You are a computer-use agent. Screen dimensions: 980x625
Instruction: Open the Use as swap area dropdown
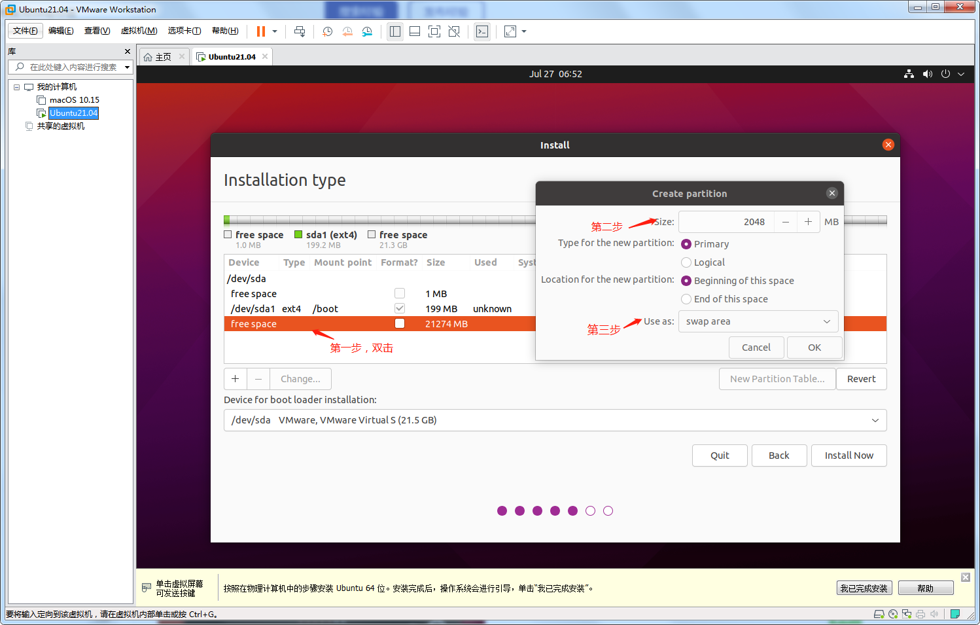click(x=758, y=321)
